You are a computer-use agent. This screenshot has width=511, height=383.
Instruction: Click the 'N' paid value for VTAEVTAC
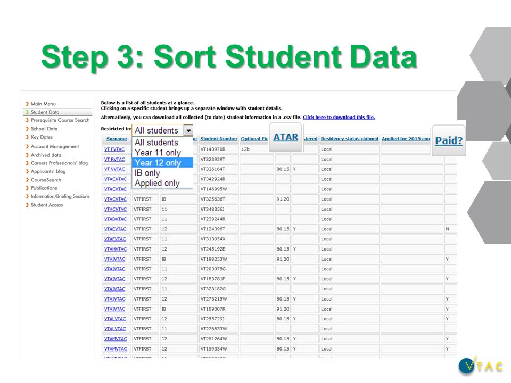(448, 229)
